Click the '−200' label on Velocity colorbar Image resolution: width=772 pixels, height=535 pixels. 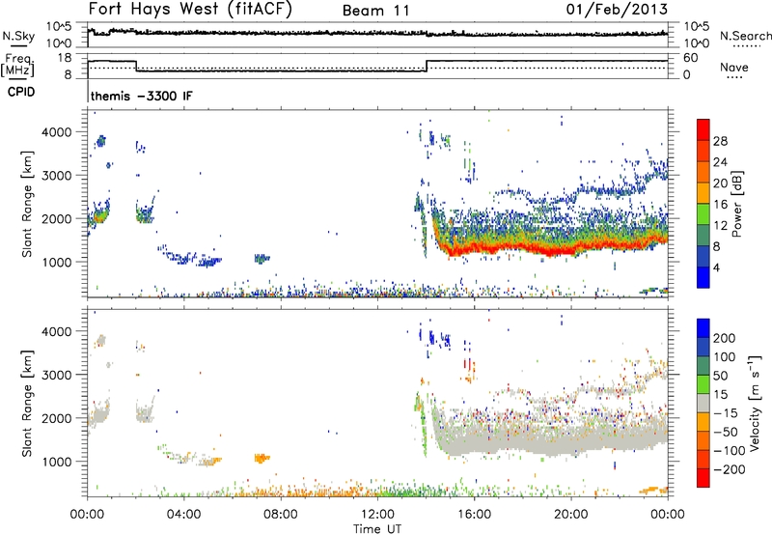pyautogui.click(x=731, y=469)
